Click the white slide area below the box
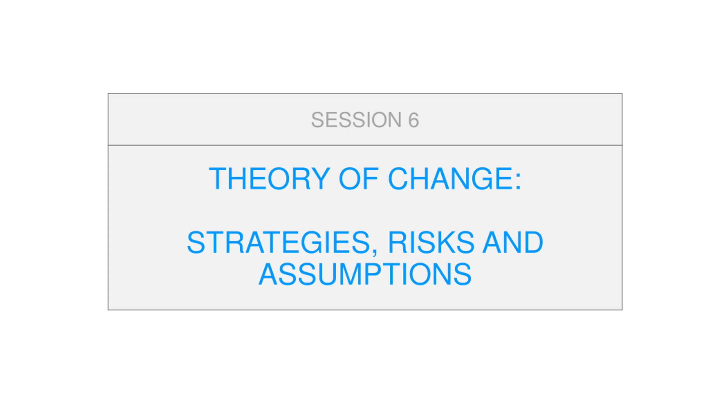This screenshot has height=398, width=708. 354,354
